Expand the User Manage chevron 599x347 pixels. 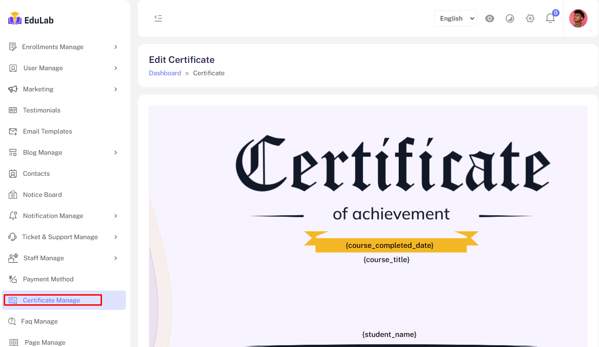tap(116, 68)
